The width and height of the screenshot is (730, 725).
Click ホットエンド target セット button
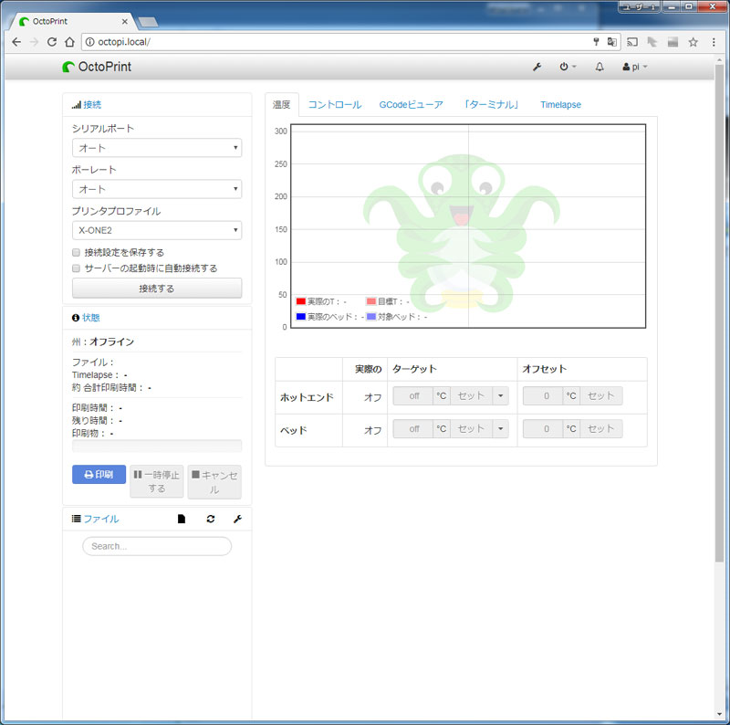471,396
